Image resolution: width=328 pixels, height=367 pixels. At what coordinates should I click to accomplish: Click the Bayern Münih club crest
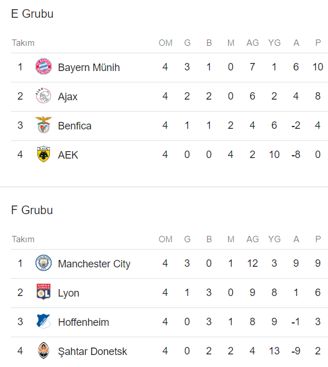44,66
